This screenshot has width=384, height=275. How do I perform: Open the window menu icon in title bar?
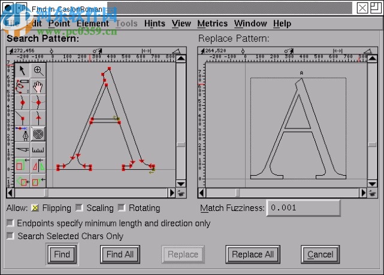pos(8,9)
